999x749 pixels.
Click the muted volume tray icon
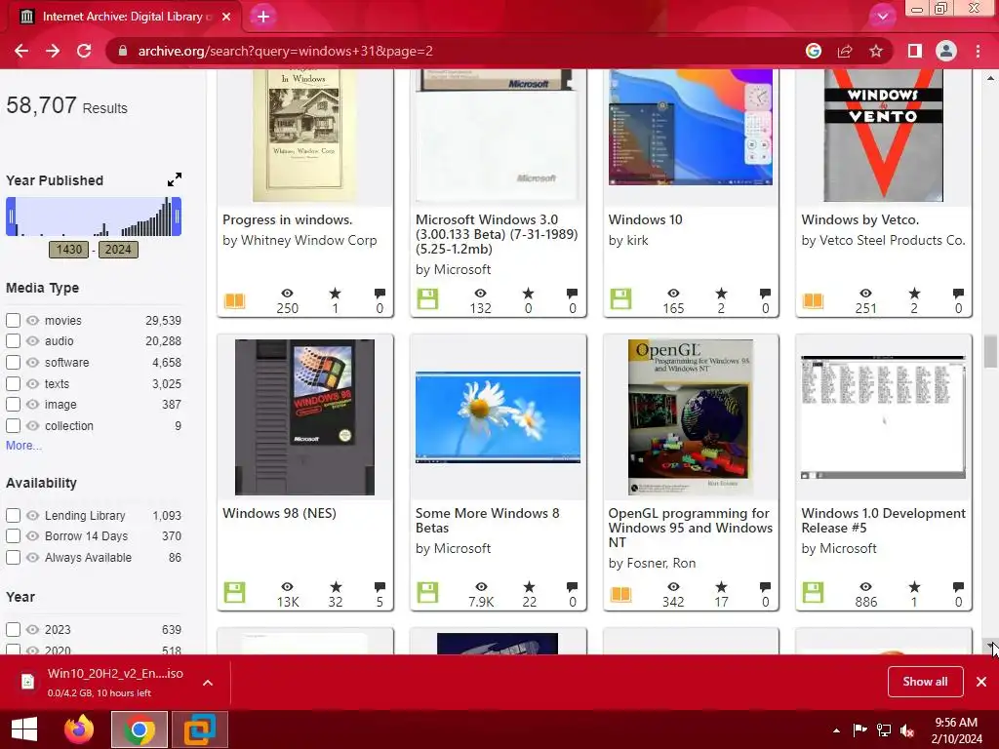[907, 729]
